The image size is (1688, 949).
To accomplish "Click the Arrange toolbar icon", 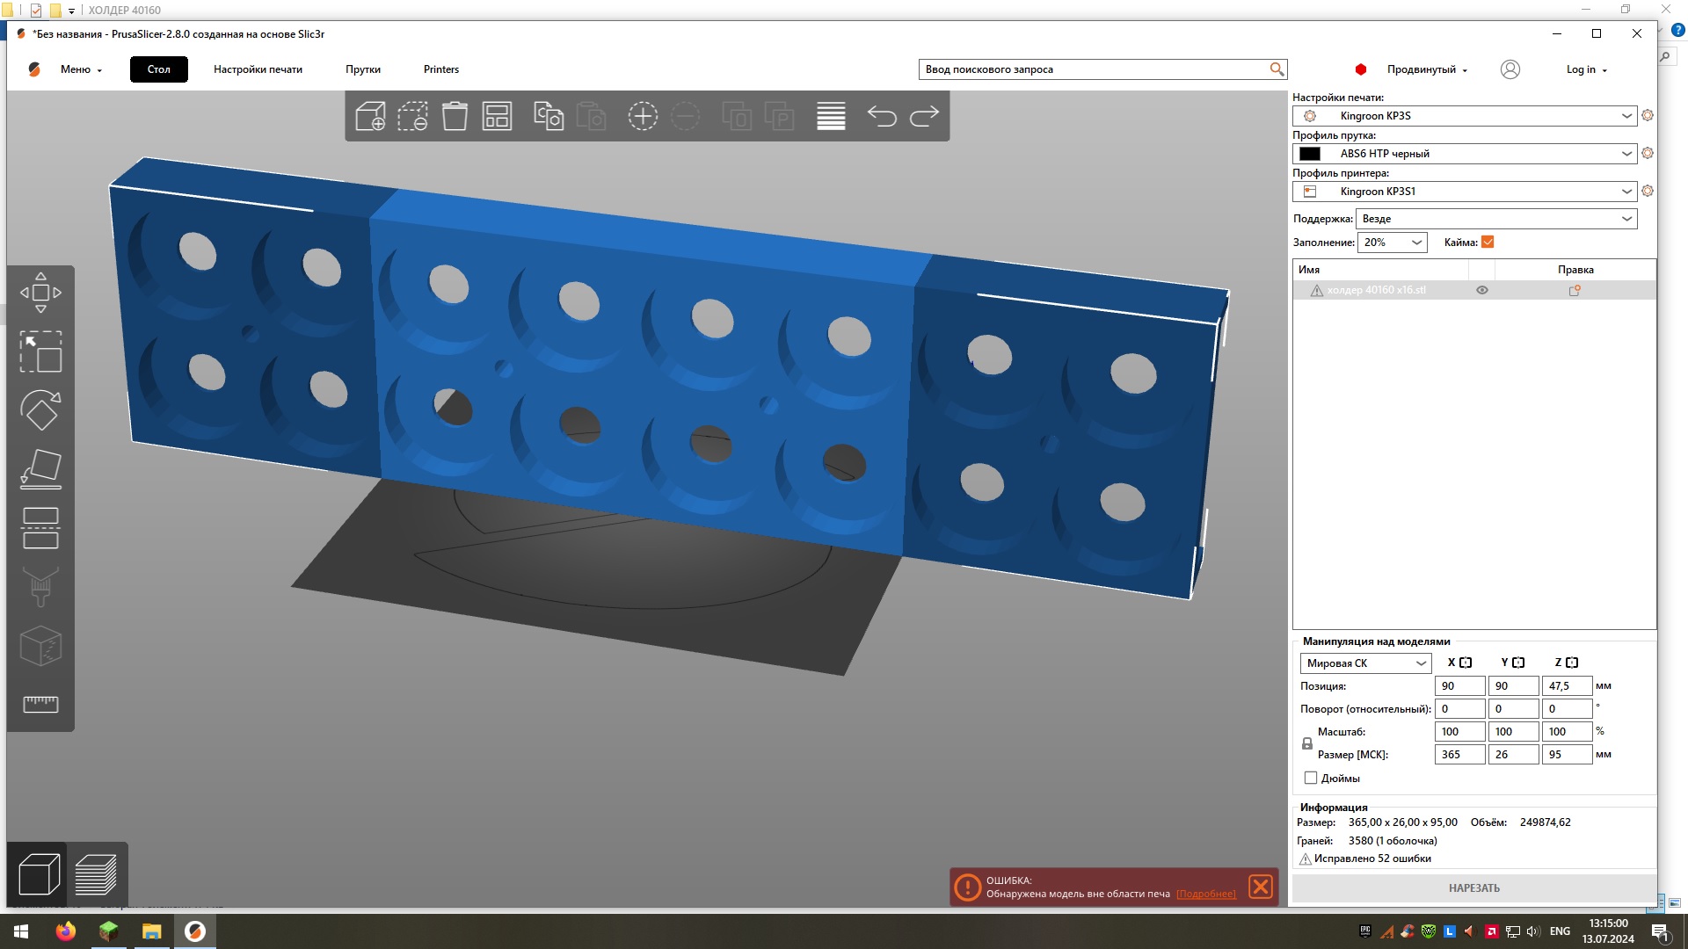I will (497, 116).
